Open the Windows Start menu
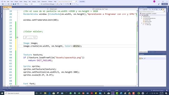This screenshot has width=169, height=95. 2,93
